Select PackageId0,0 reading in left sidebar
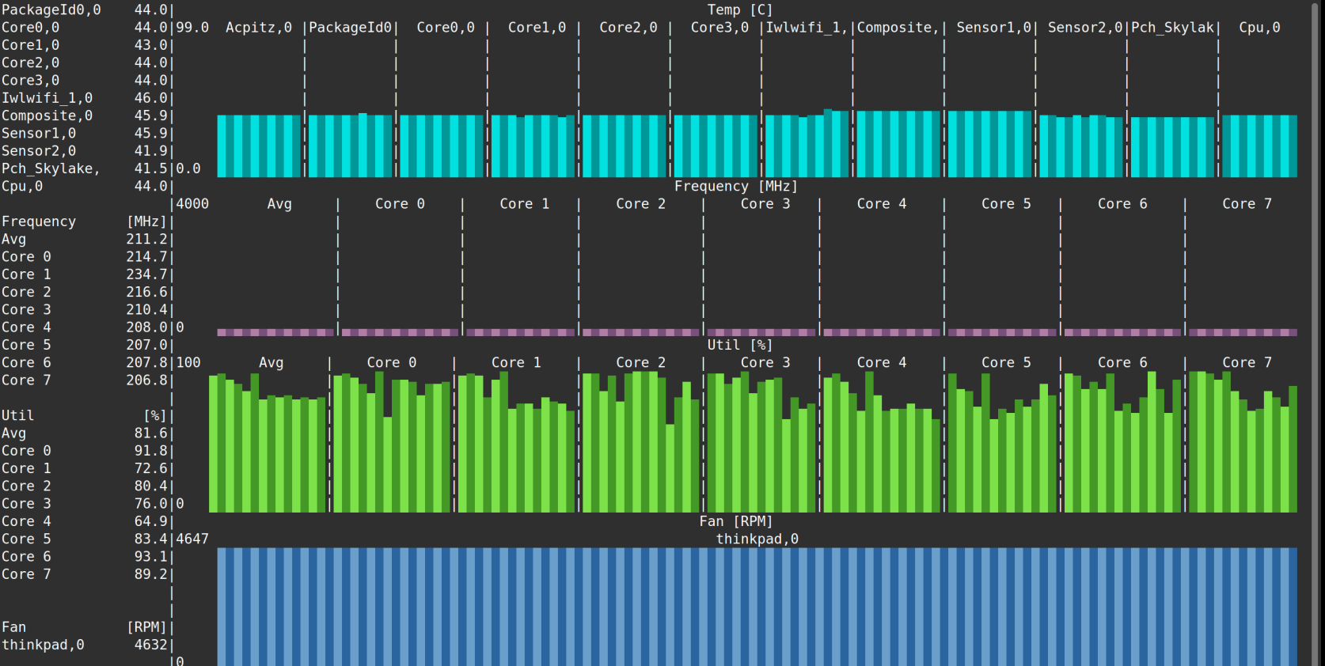 coord(51,9)
